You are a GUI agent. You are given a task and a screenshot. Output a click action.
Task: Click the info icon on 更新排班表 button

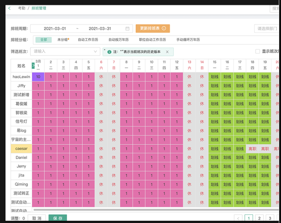point(164,28)
